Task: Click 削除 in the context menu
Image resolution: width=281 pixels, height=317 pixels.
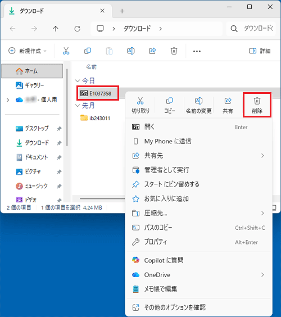Action: (257, 105)
